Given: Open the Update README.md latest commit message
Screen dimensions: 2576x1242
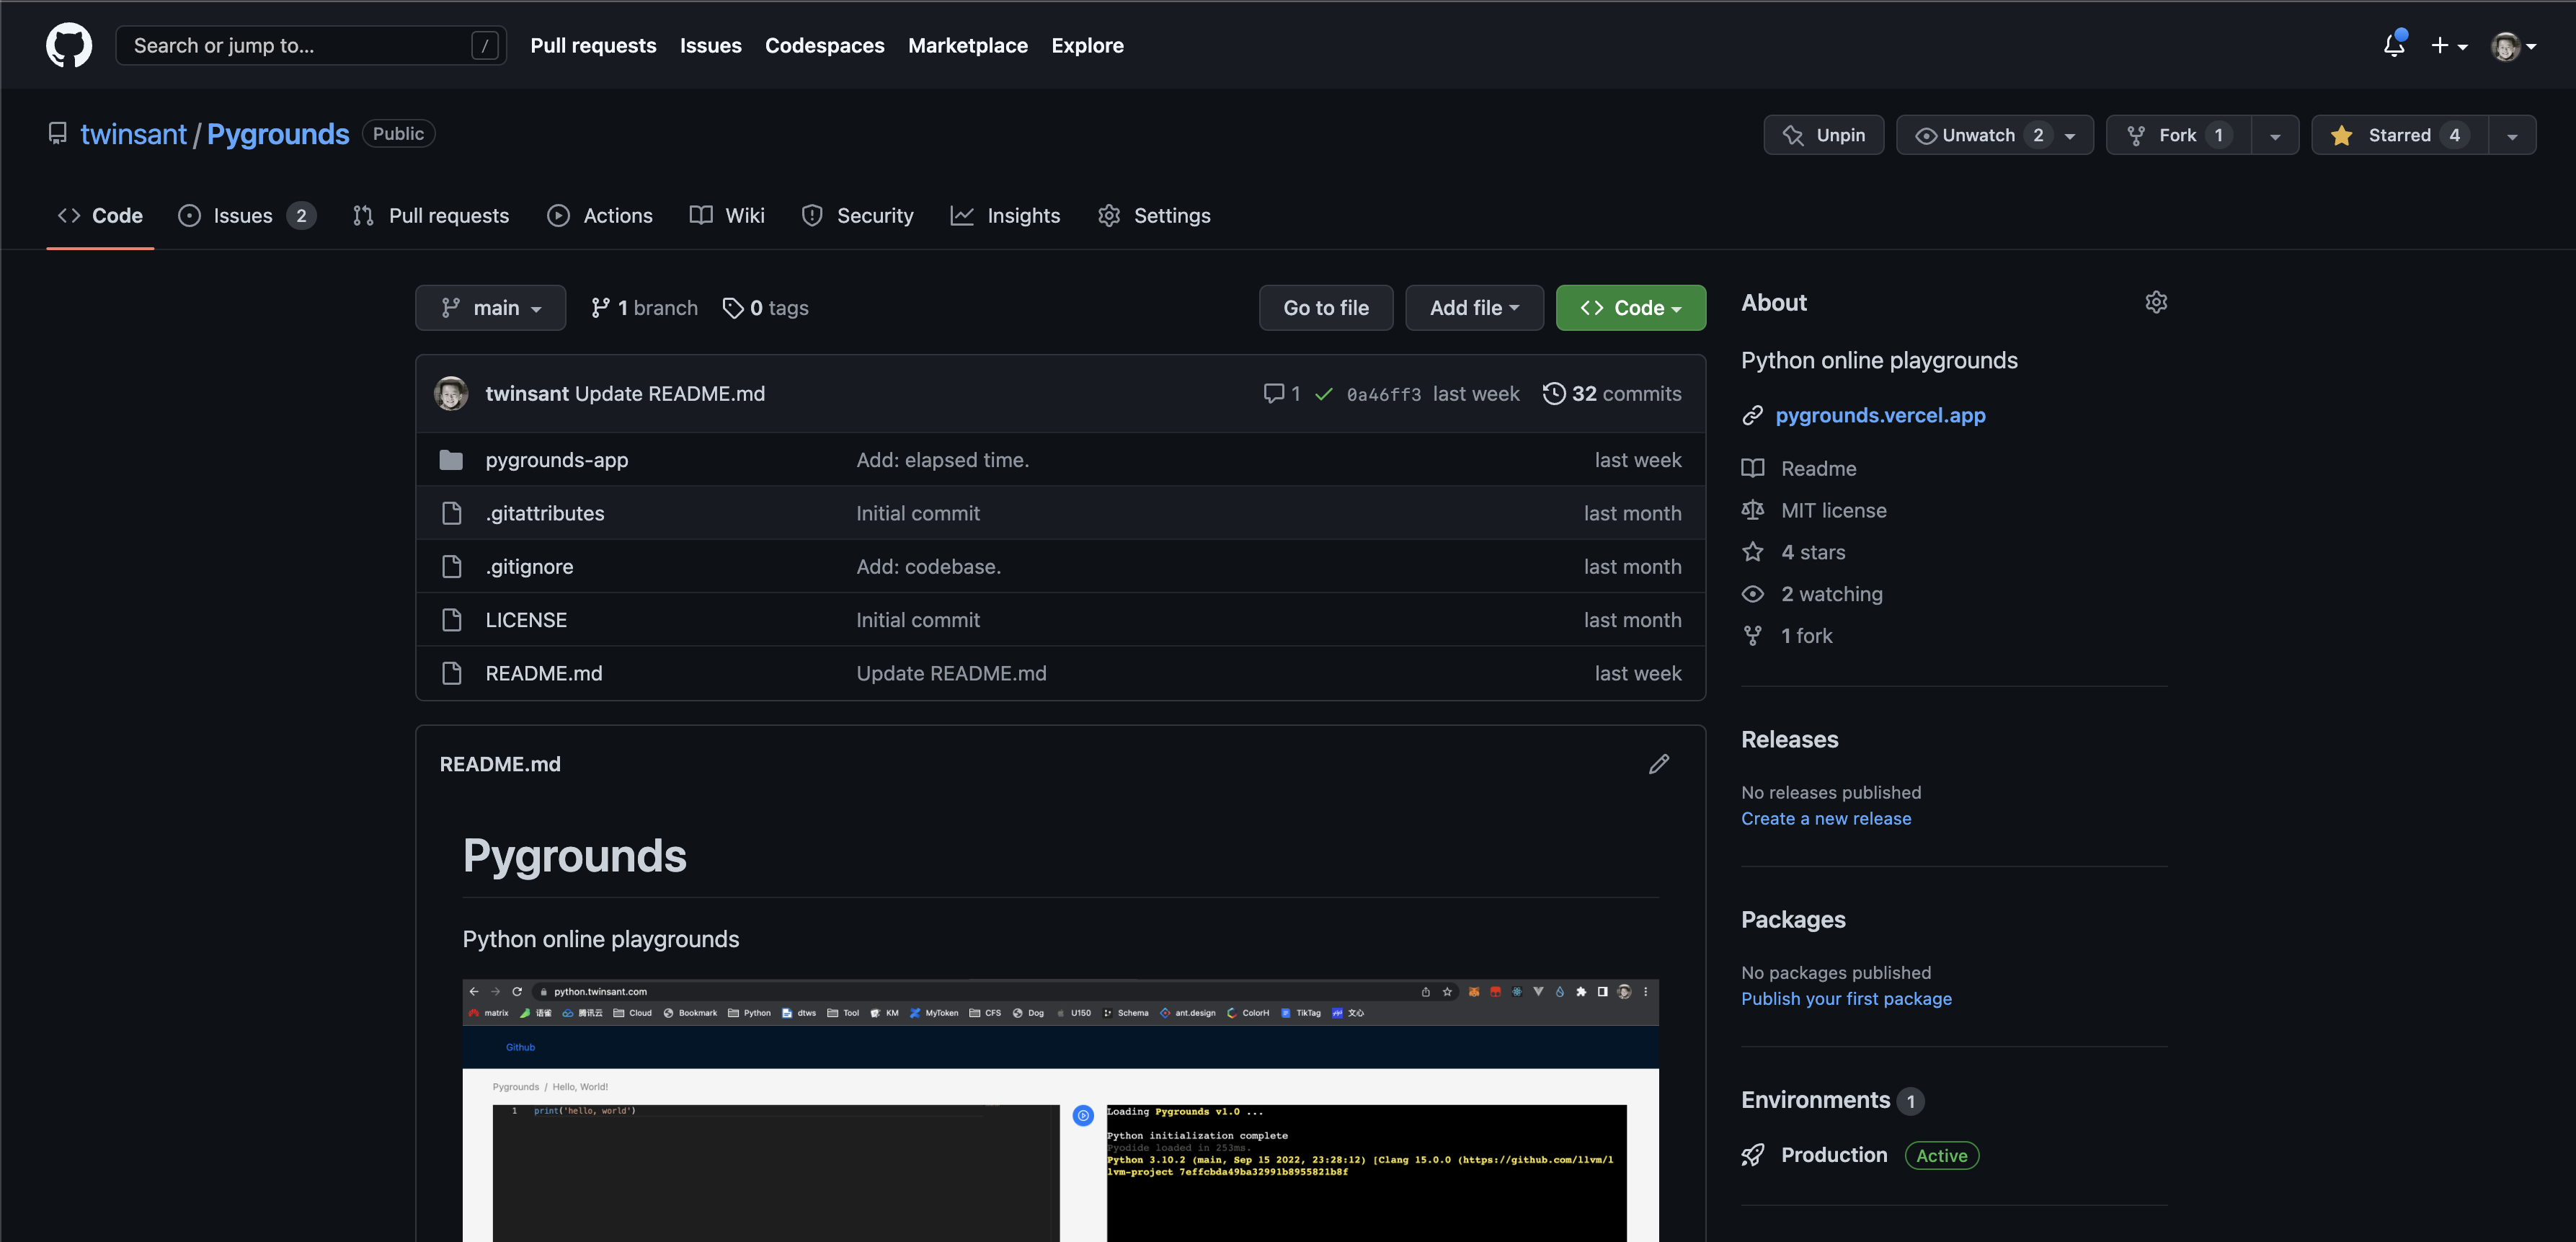Looking at the screenshot, I should tap(670, 394).
